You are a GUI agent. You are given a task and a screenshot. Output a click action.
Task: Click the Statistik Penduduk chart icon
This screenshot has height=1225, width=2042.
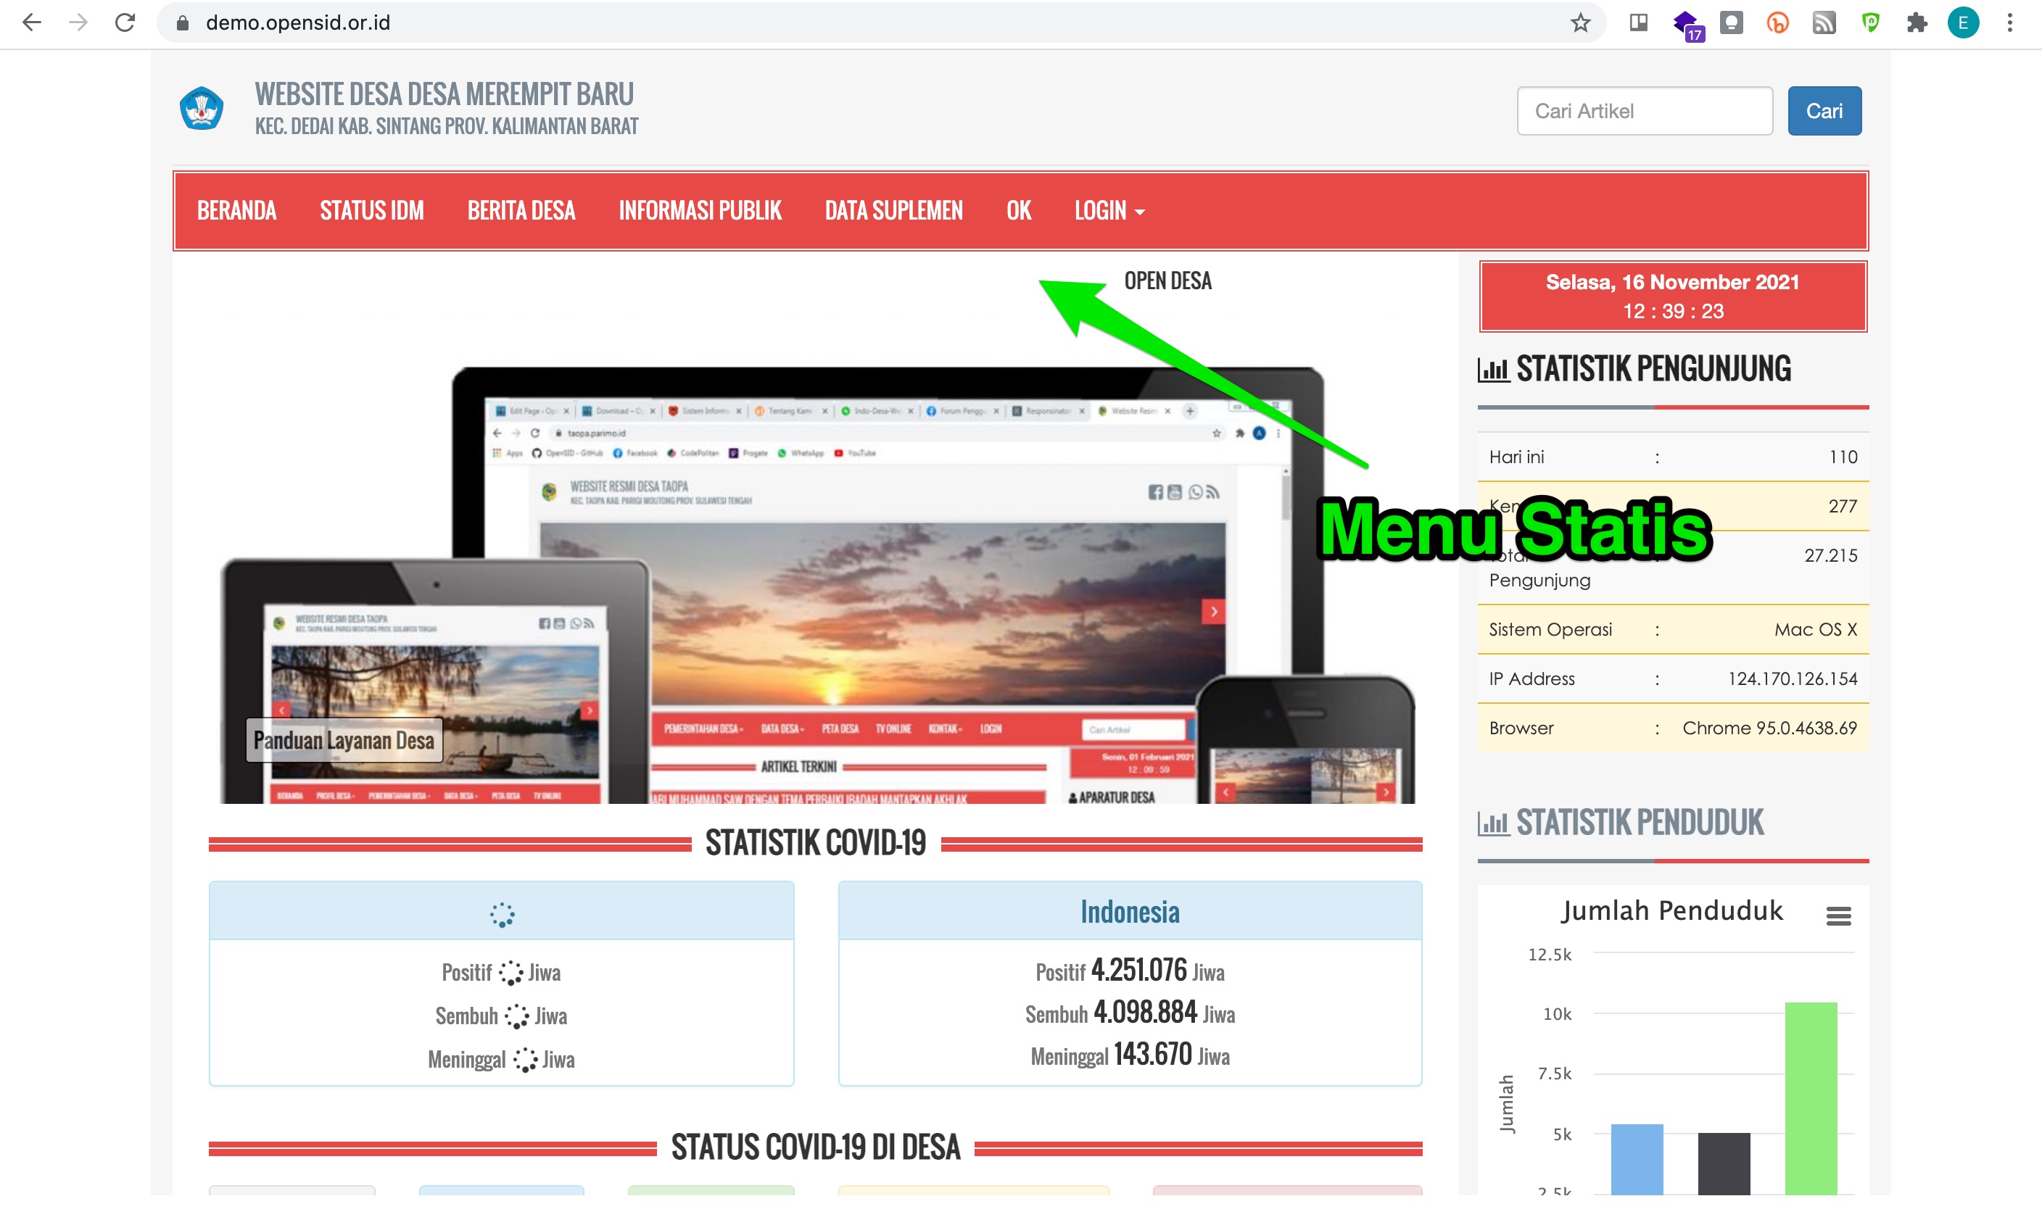[x=1494, y=822]
